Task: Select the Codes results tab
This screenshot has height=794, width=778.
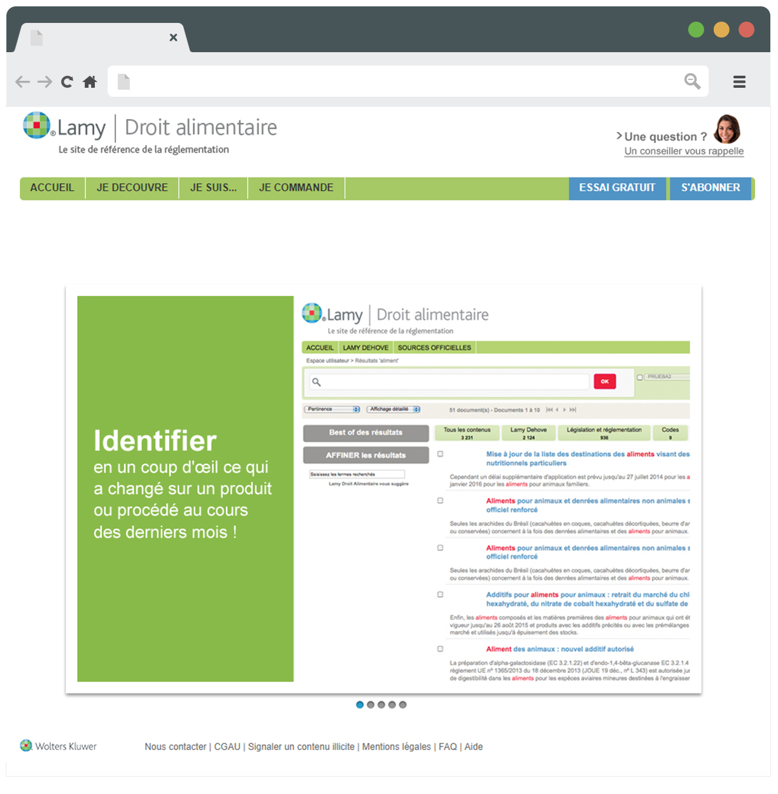Action: click(670, 433)
